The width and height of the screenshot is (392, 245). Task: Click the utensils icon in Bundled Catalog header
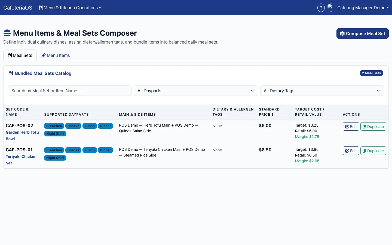pyautogui.click(x=11, y=73)
